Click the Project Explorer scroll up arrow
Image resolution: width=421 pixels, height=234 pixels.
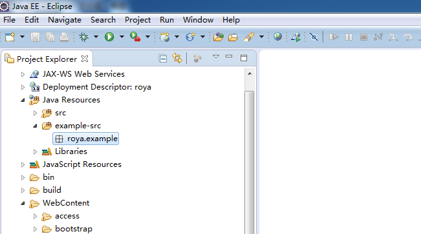coord(250,73)
